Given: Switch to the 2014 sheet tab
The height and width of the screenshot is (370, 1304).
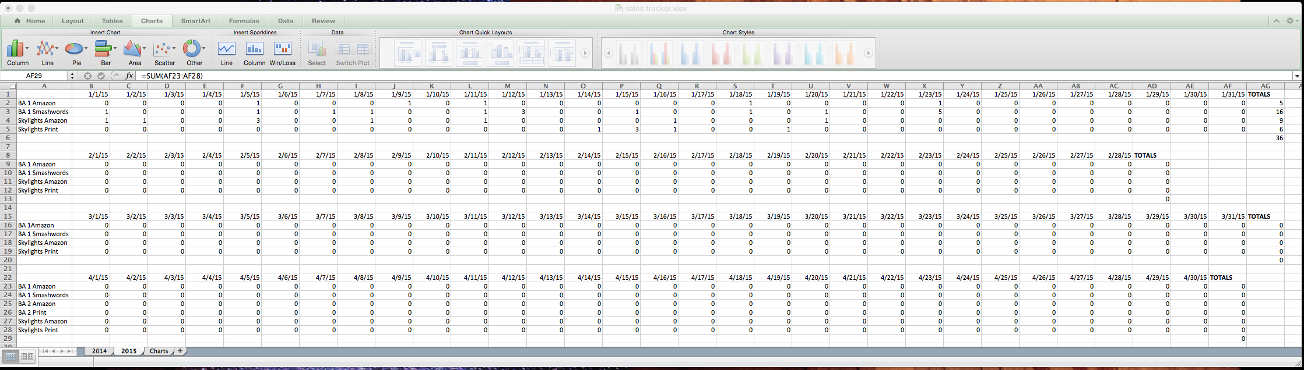Looking at the screenshot, I should point(99,351).
